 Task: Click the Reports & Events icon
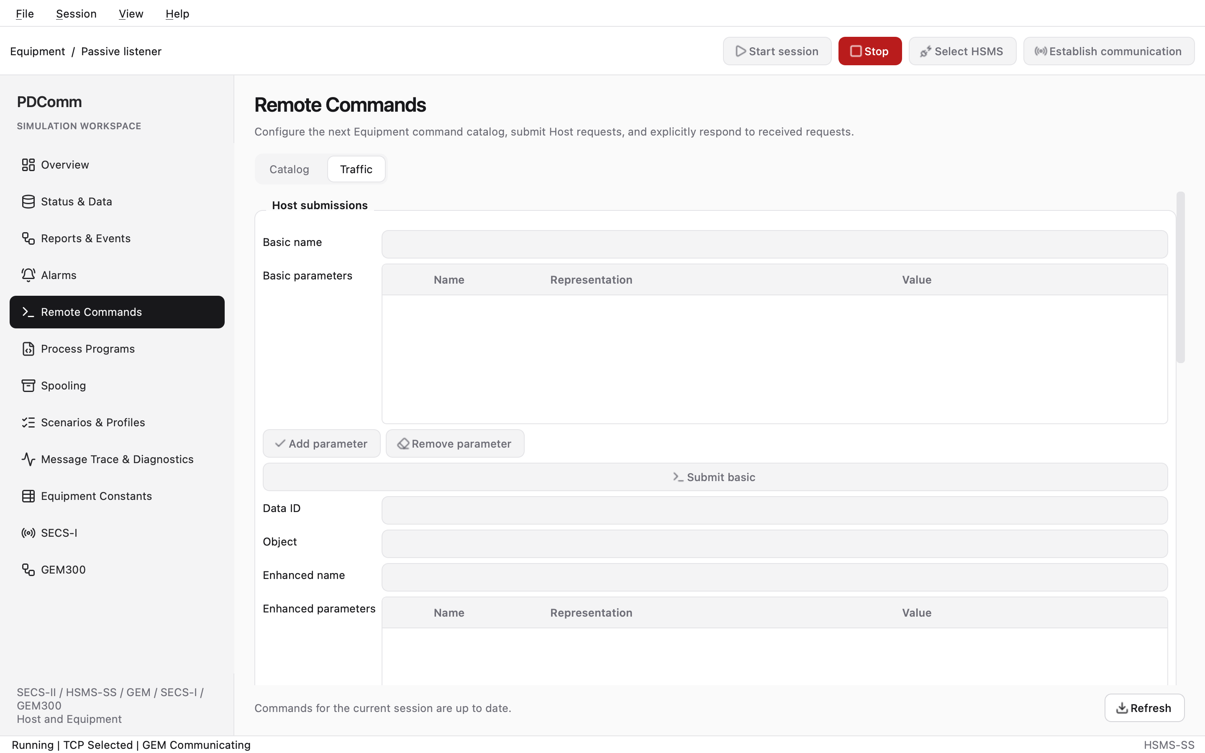[x=28, y=238]
